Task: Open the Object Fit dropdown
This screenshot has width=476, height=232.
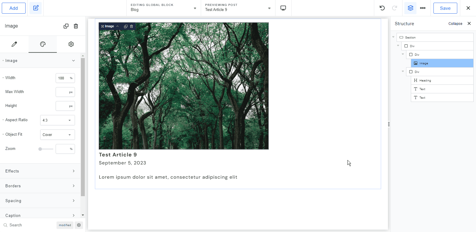Action: 57,135
